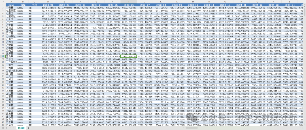The width and height of the screenshot is (306, 130).
Task: Select the cell '三门县'
Action: [x=11, y=73]
